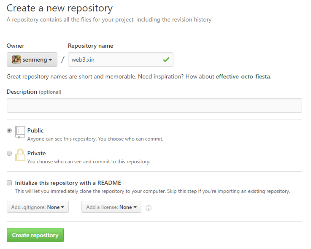The width and height of the screenshot is (311, 249).
Task: Click the bold Private option label
Action: 36,153
